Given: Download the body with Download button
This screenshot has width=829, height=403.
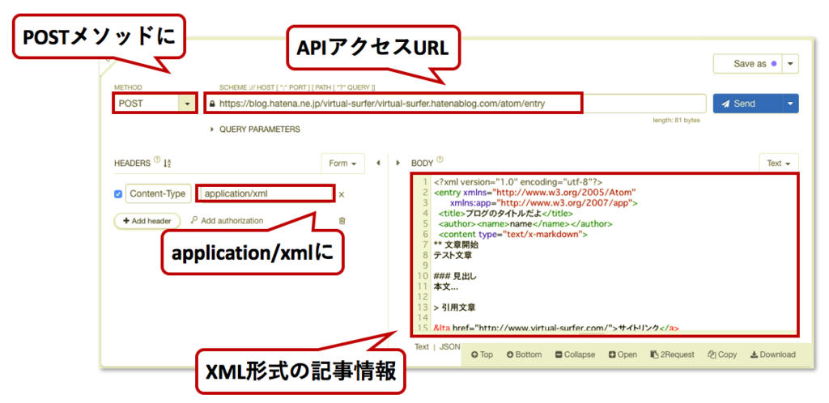Looking at the screenshot, I should [x=772, y=354].
